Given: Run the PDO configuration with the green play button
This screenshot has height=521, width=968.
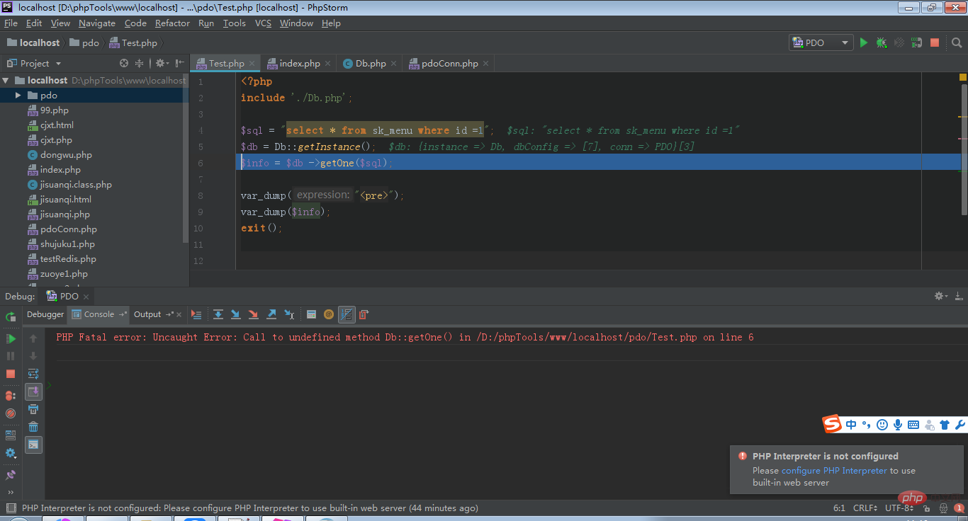Looking at the screenshot, I should (x=863, y=42).
